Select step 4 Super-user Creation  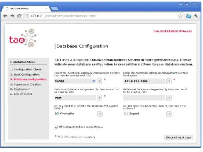tap(26, 84)
